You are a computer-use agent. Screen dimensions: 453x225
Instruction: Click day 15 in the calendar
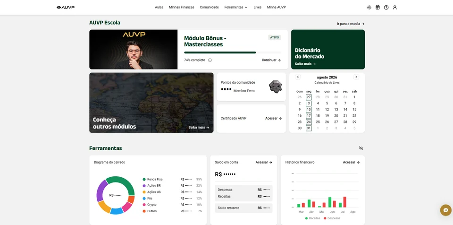(x=354, y=110)
